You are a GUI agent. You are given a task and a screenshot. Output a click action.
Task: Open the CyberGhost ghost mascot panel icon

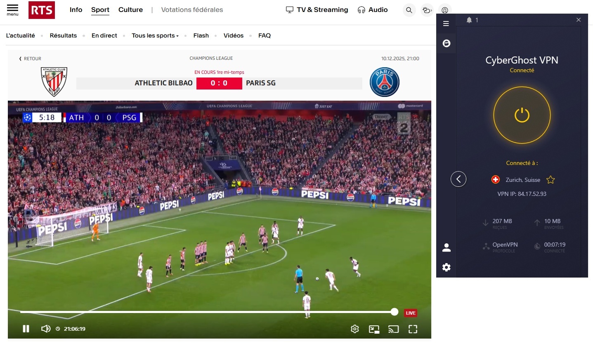[x=446, y=43]
